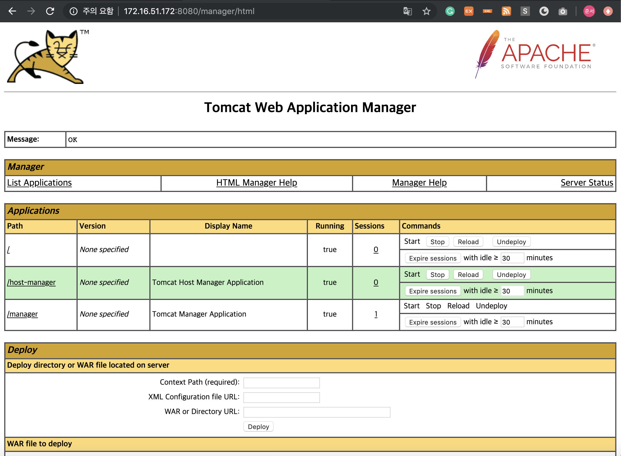
Task: Focus the WAR or Directory URL field
Action: [317, 412]
